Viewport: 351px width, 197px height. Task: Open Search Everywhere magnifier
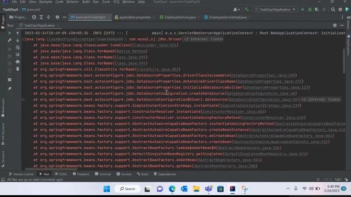[x=333, y=10]
